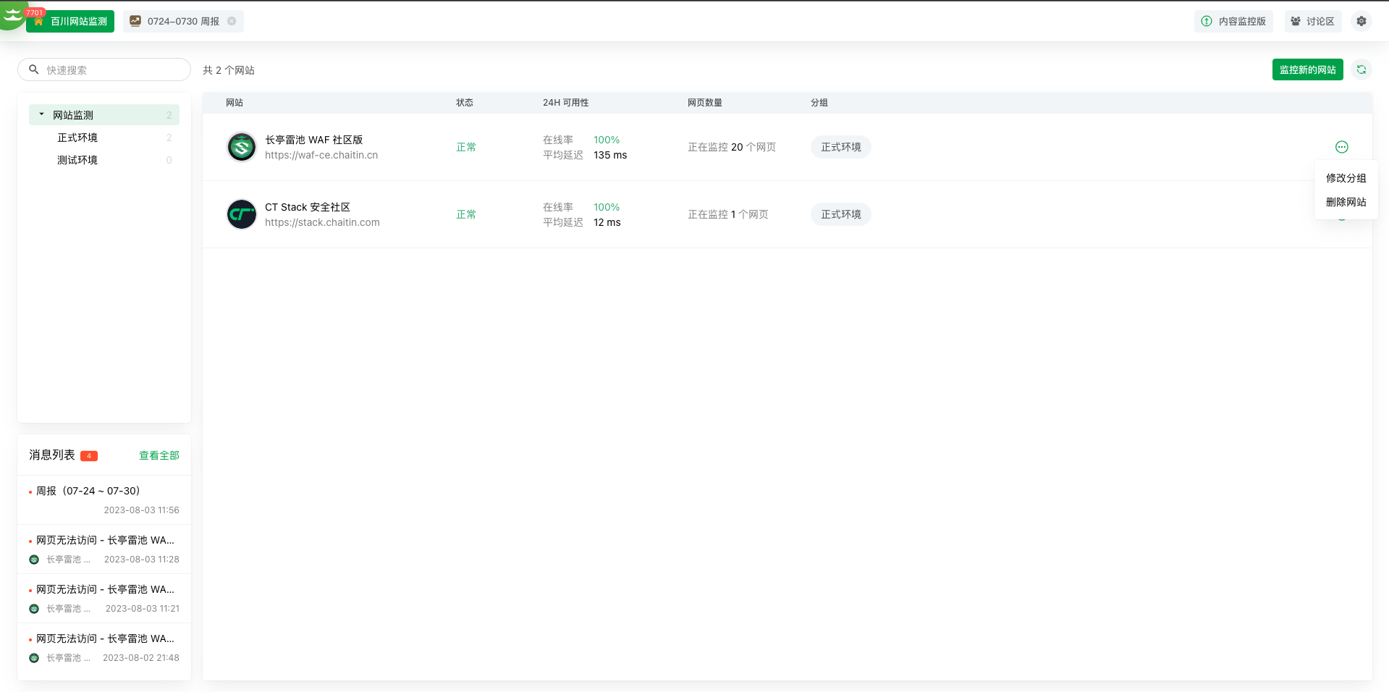Open CT Stack 安全社区 site name
The image size is (1389, 692).
pyautogui.click(x=308, y=207)
